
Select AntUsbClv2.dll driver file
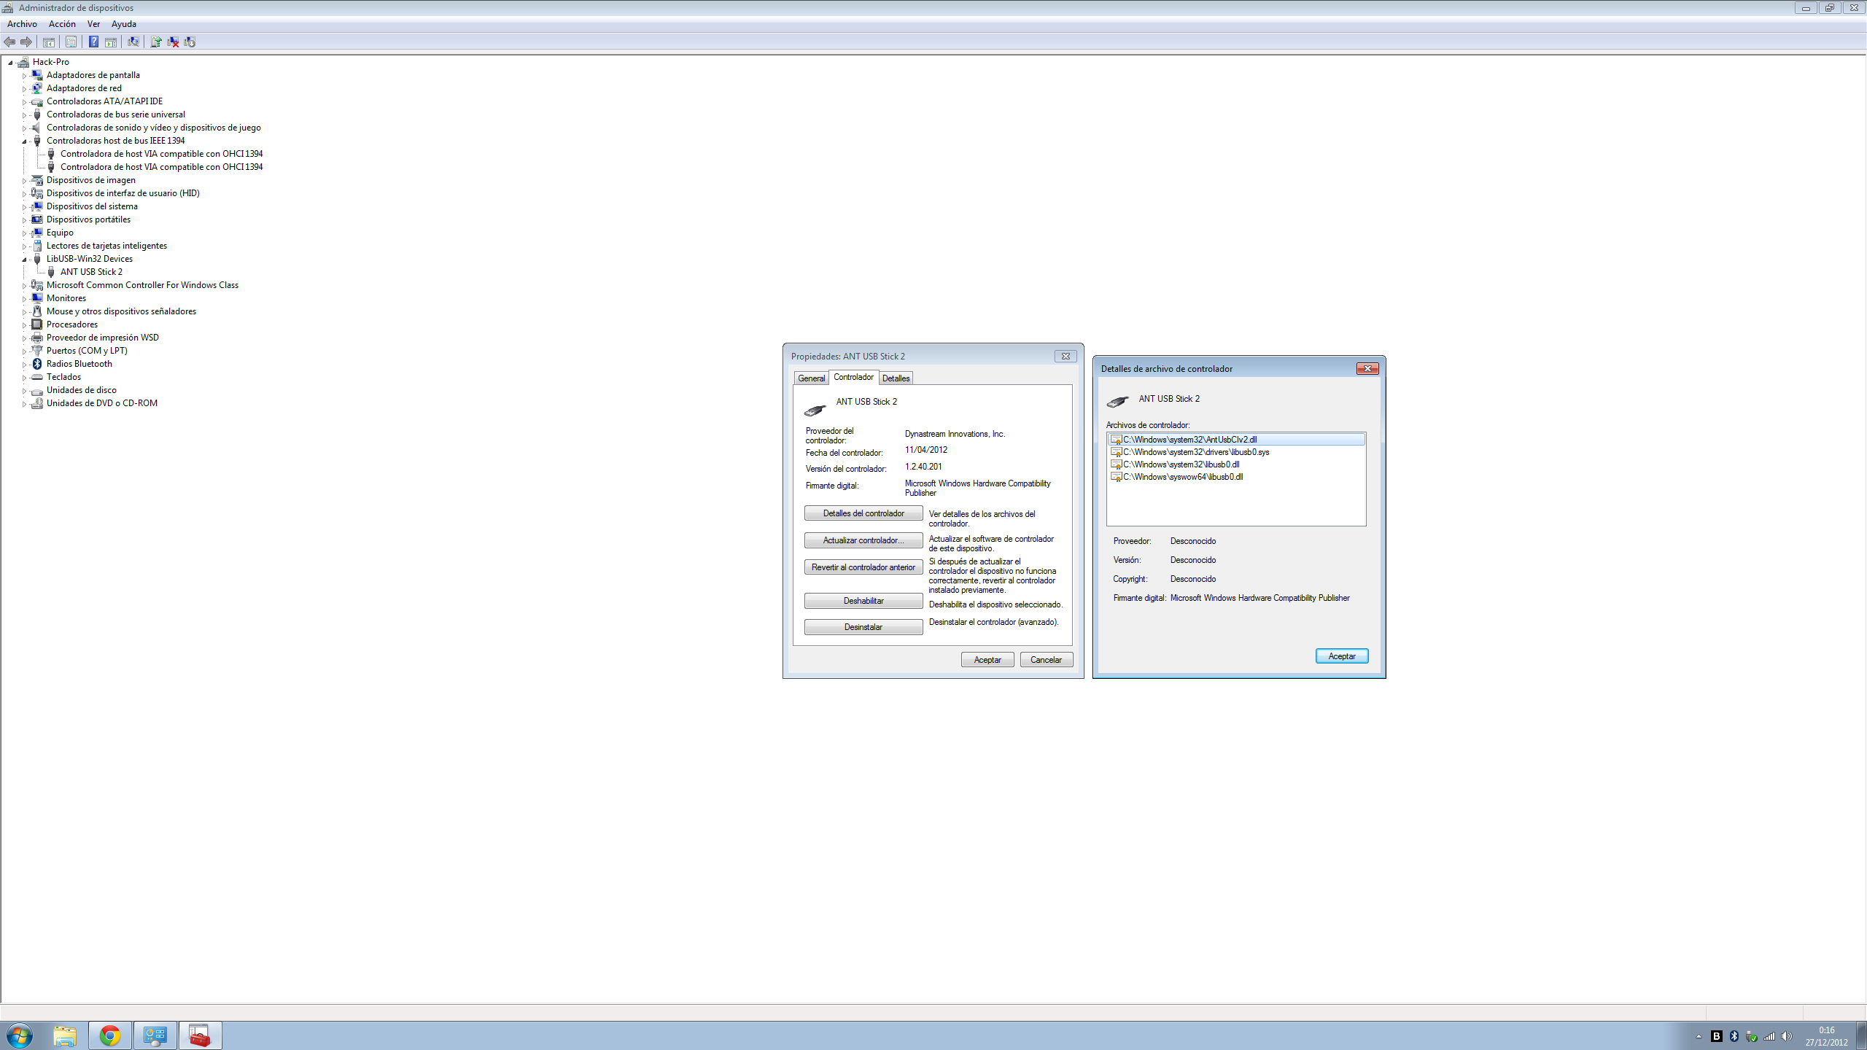click(1236, 440)
